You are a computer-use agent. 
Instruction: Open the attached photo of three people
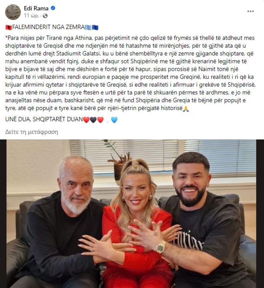click(132, 214)
